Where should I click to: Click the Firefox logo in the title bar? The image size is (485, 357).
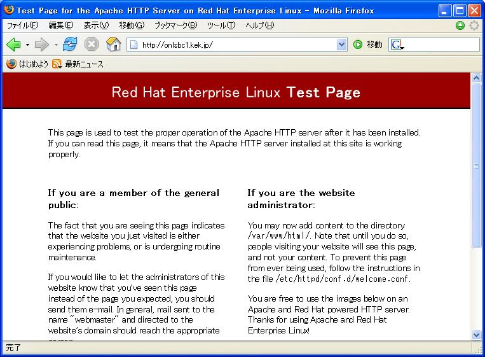pyautogui.click(x=9, y=10)
